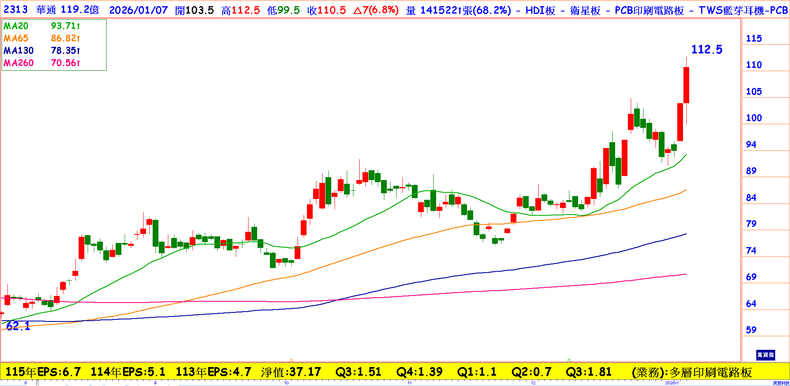790x386 pixels.
Task: Click the 112.5 high price label
Action: click(x=706, y=50)
